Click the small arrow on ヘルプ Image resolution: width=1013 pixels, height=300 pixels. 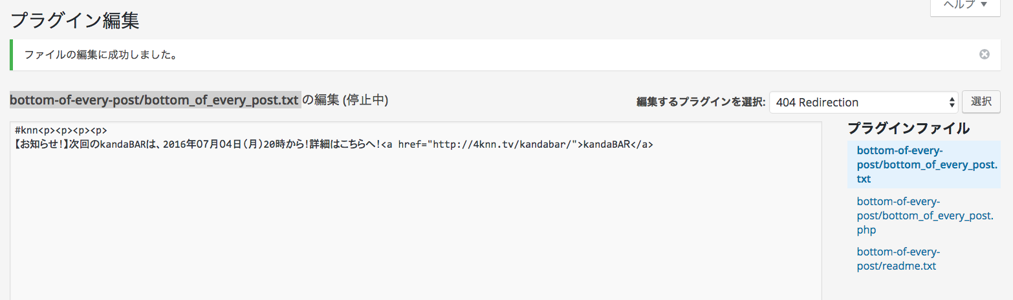click(x=984, y=5)
